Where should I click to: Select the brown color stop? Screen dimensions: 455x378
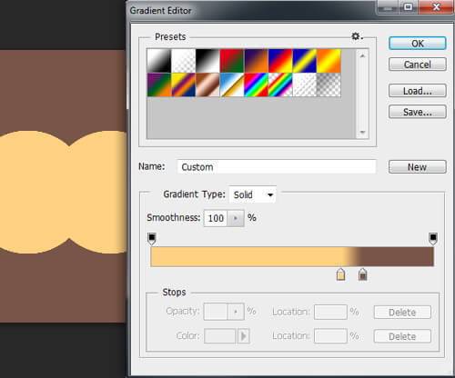[x=362, y=274]
